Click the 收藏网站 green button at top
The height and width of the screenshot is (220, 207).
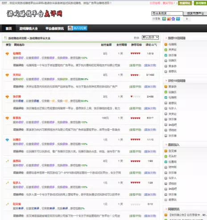click(185, 3)
